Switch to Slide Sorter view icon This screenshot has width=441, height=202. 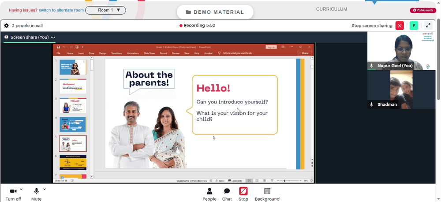pos(257,181)
